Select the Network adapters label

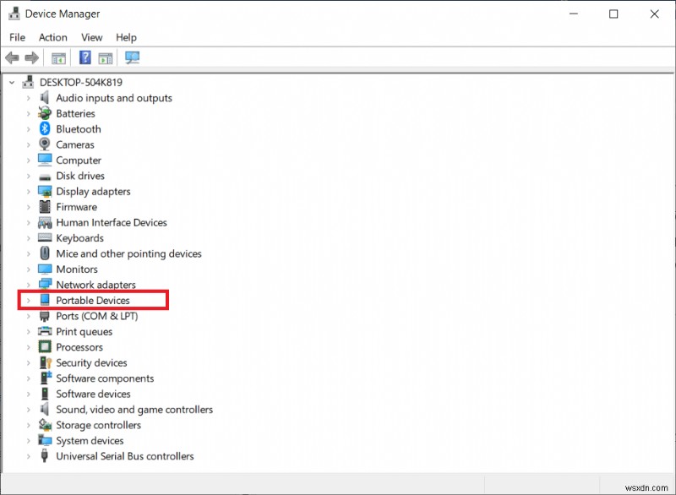(x=95, y=285)
